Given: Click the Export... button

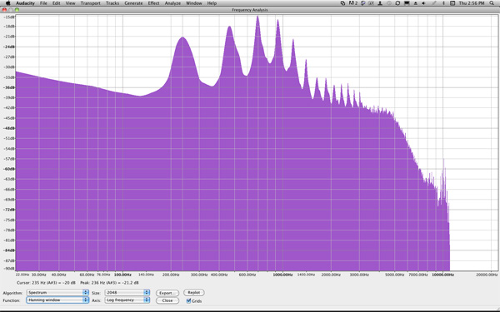Looking at the screenshot, I should [x=167, y=293].
